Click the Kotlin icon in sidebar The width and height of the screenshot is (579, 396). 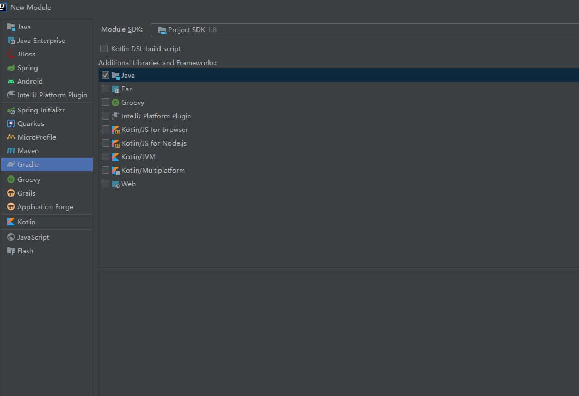(x=11, y=222)
